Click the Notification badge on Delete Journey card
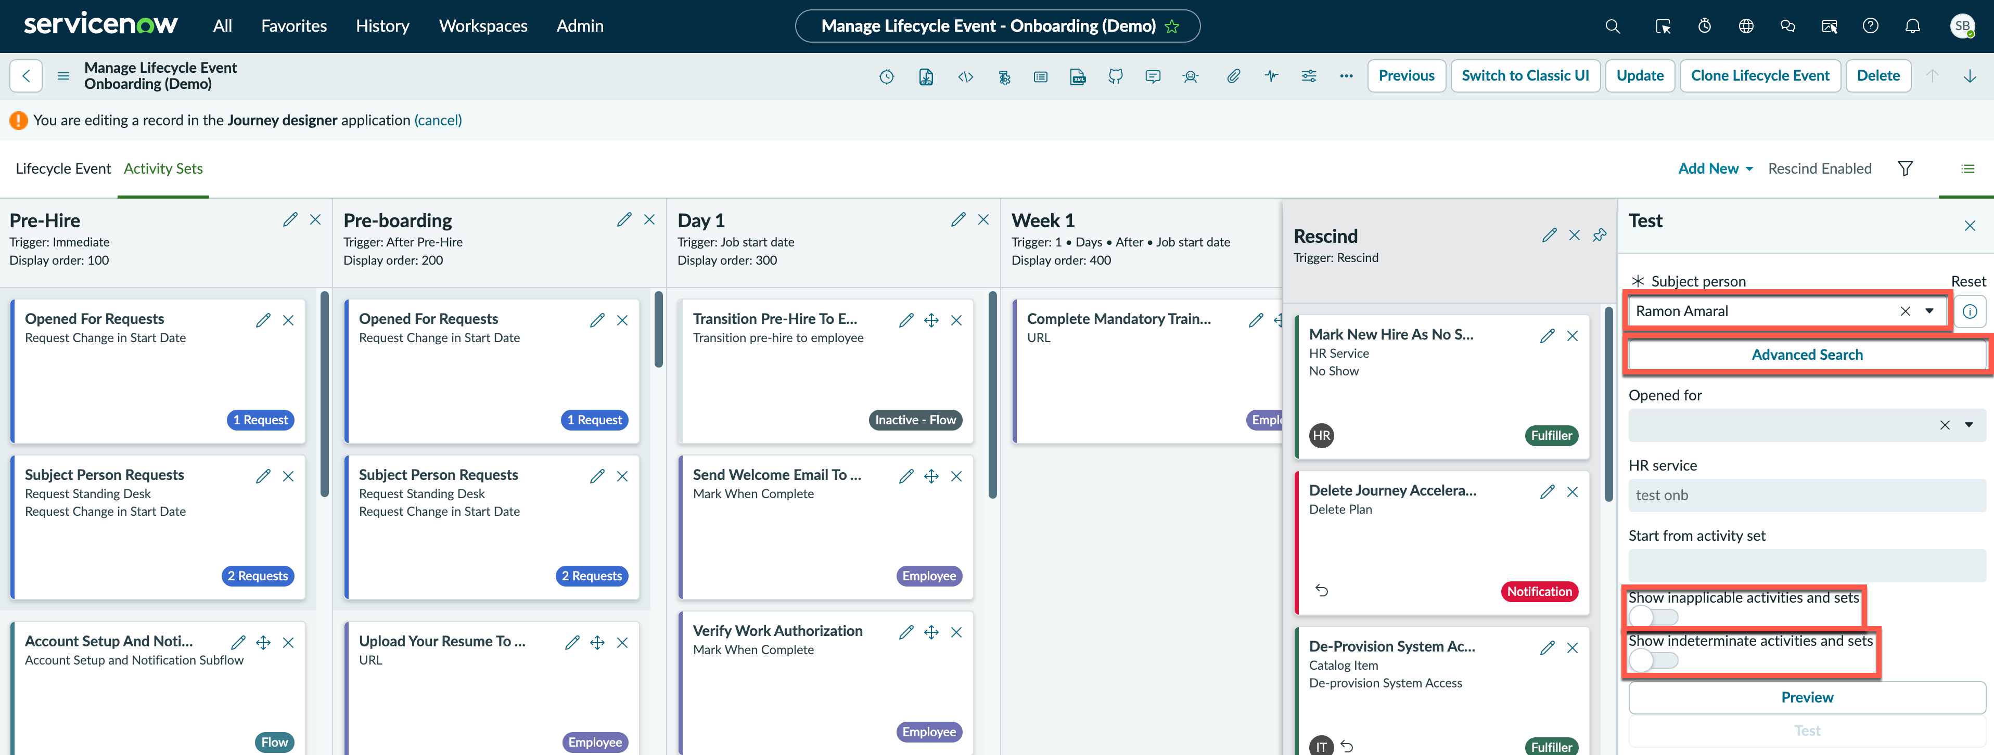1994x755 pixels. [1539, 592]
